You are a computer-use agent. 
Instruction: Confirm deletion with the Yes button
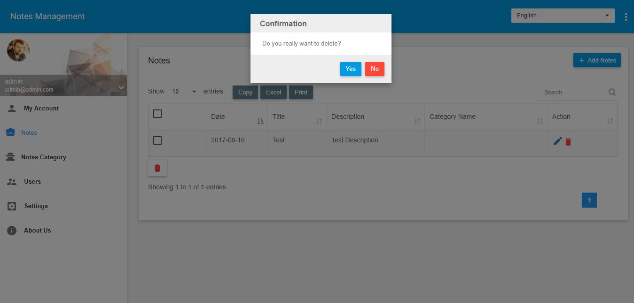351,69
